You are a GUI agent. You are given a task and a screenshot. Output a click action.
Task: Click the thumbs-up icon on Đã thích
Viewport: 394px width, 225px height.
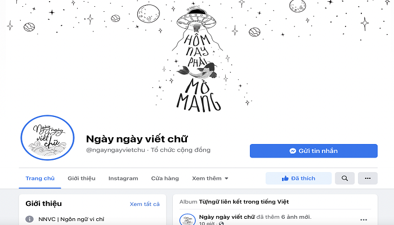click(x=285, y=178)
